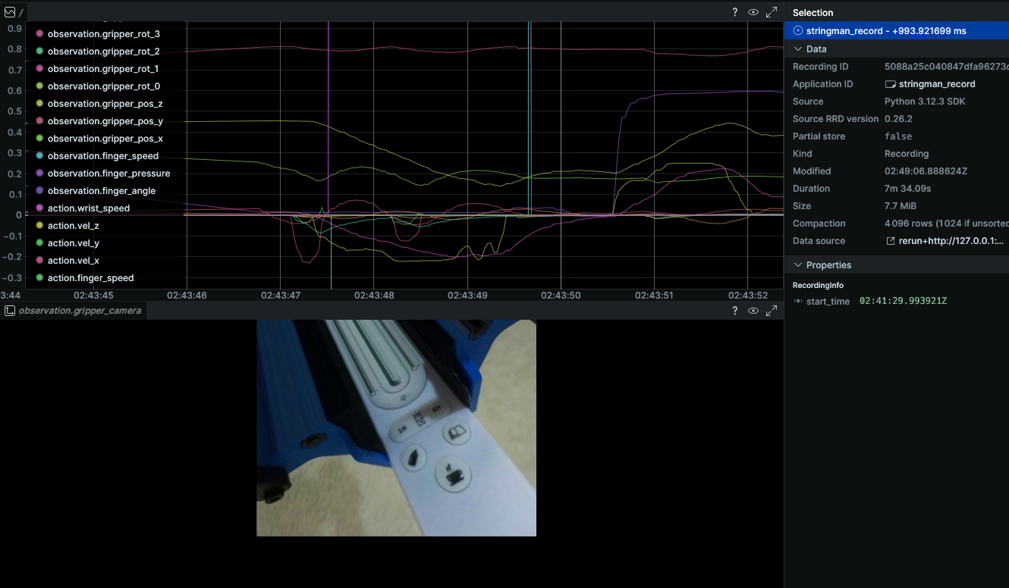This screenshot has height=588, width=1009.
Task: Click the Modified timestamp value
Action: (x=926, y=171)
